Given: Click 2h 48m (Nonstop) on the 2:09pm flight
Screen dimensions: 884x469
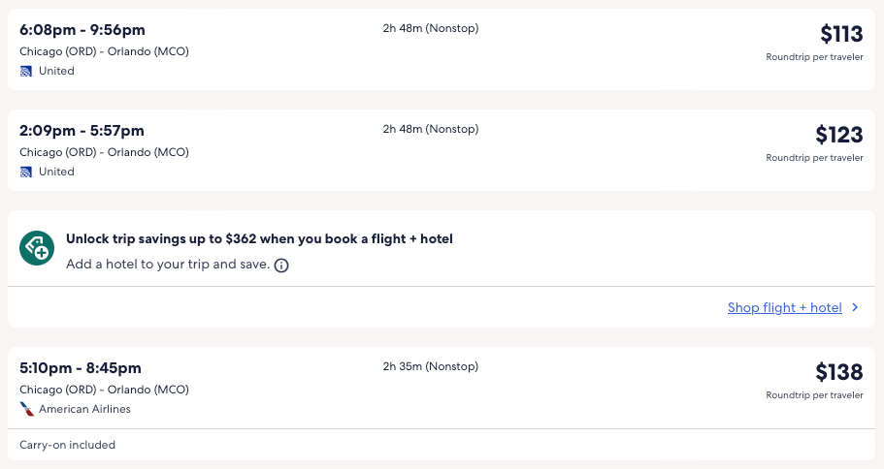Looking at the screenshot, I should click(430, 129).
